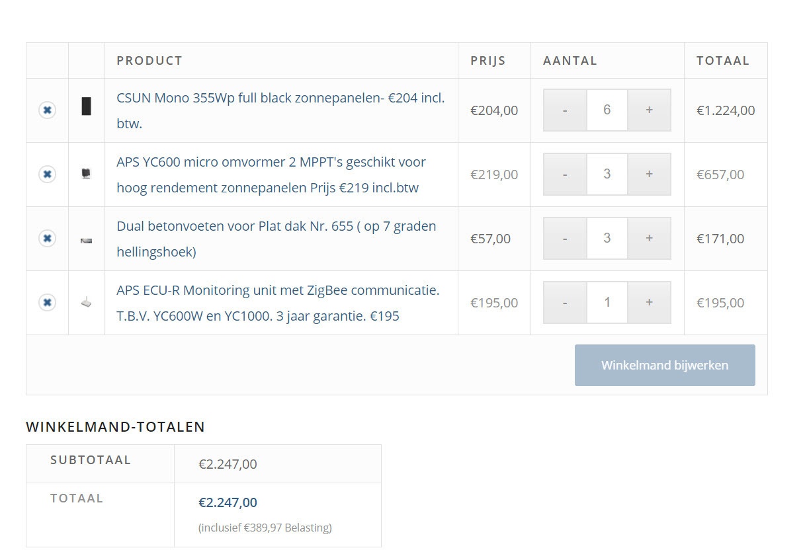The width and height of the screenshot is (805, 554).
Task: Click the APS ECU-R quantity input field
Action: click(607, 302)
